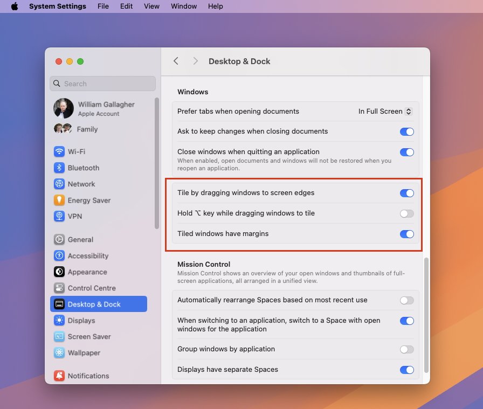The height and width of the screenshot is (409, 483).
Task: Click the Notifications bell icon
Action: click(59, 376)
